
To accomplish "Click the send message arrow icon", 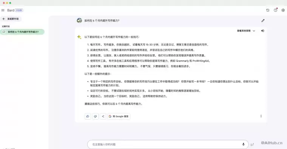I will (252, 144).
